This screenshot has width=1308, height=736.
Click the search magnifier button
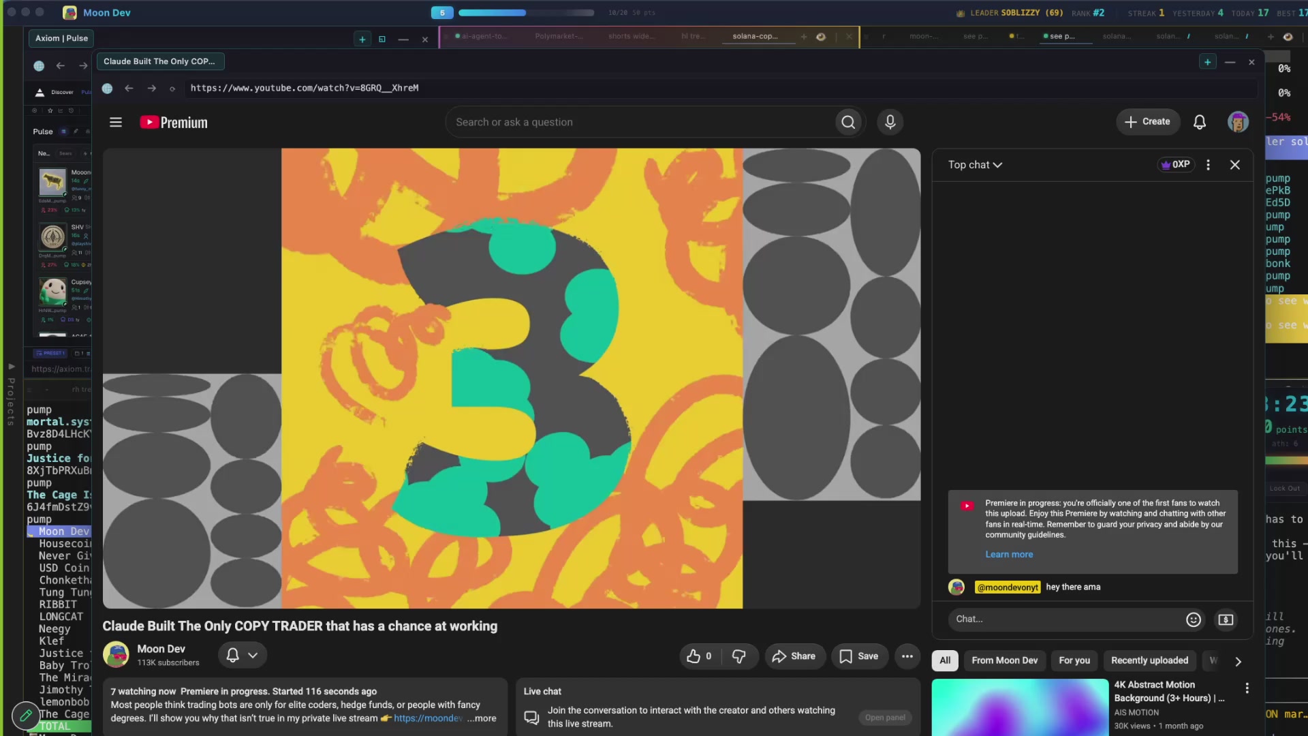(848, 122)
